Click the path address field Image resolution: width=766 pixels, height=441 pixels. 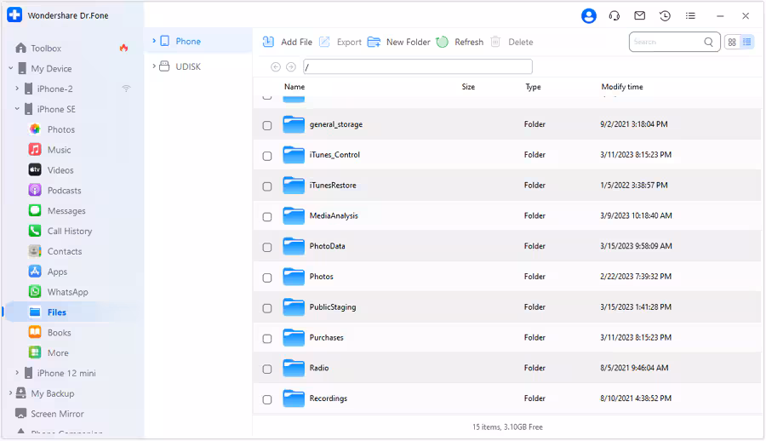(x=418, y=67)
